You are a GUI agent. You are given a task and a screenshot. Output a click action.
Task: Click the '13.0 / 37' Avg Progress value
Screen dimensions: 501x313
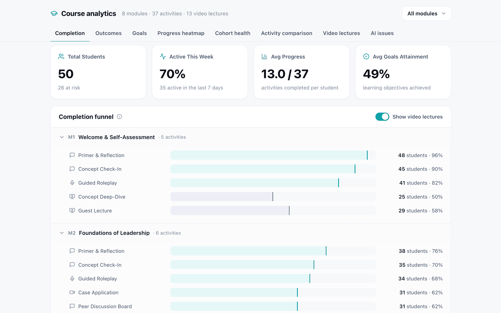tap(285, 74)
